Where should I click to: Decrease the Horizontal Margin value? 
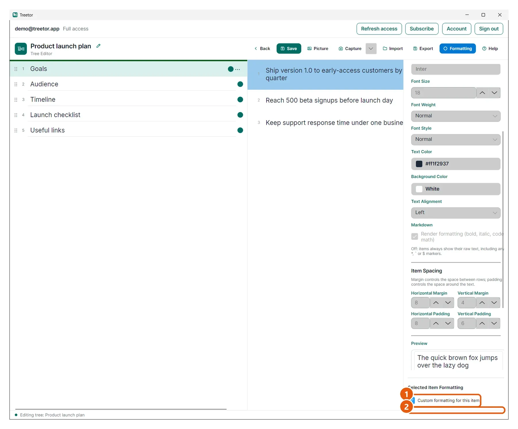[448, 303]
